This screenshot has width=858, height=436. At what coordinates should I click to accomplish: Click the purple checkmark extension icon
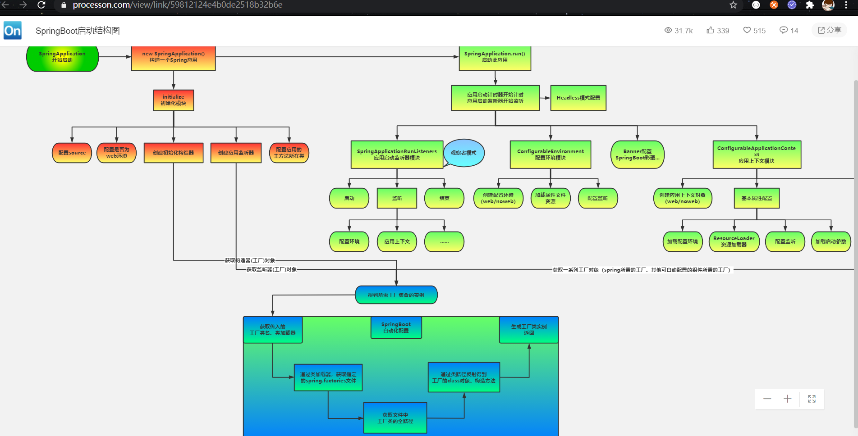click(792, 5)
